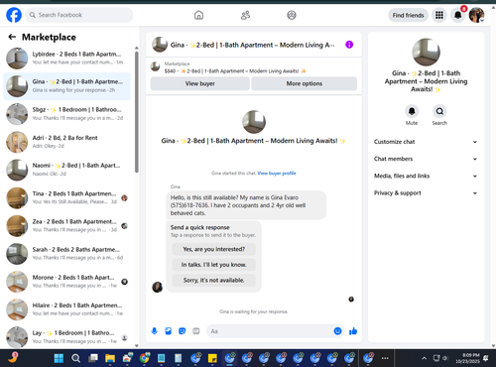Image resolution: width=496 pixels, height=367 pixels.
Task: Click the View buyer button
Action: click(x=200, y=83)
